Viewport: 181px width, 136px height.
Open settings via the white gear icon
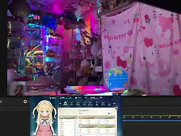click(x=25, y=102)
